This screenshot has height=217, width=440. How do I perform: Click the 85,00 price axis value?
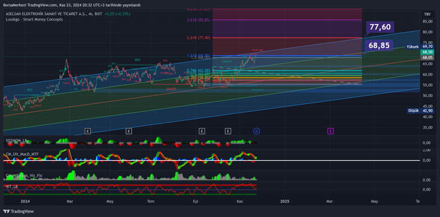427,22
